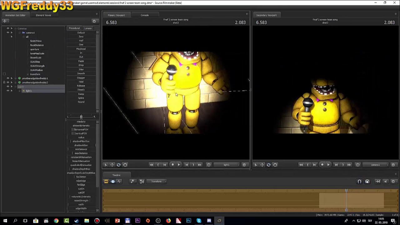Screen dimensions: 400x225
Task: Switch to Graph Editor mode in timeline
Action: click(x=119, y=181)
